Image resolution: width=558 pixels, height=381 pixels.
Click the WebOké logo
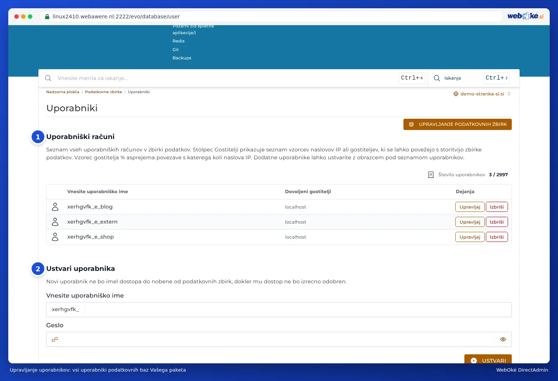[x=525, y=16]
